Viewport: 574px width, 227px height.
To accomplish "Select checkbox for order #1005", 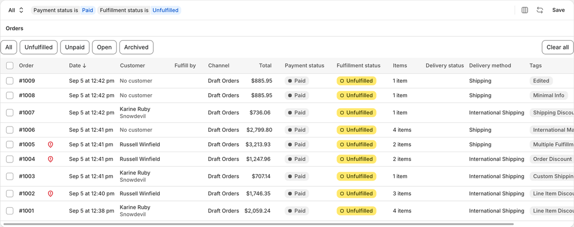I will coord(10,144).
